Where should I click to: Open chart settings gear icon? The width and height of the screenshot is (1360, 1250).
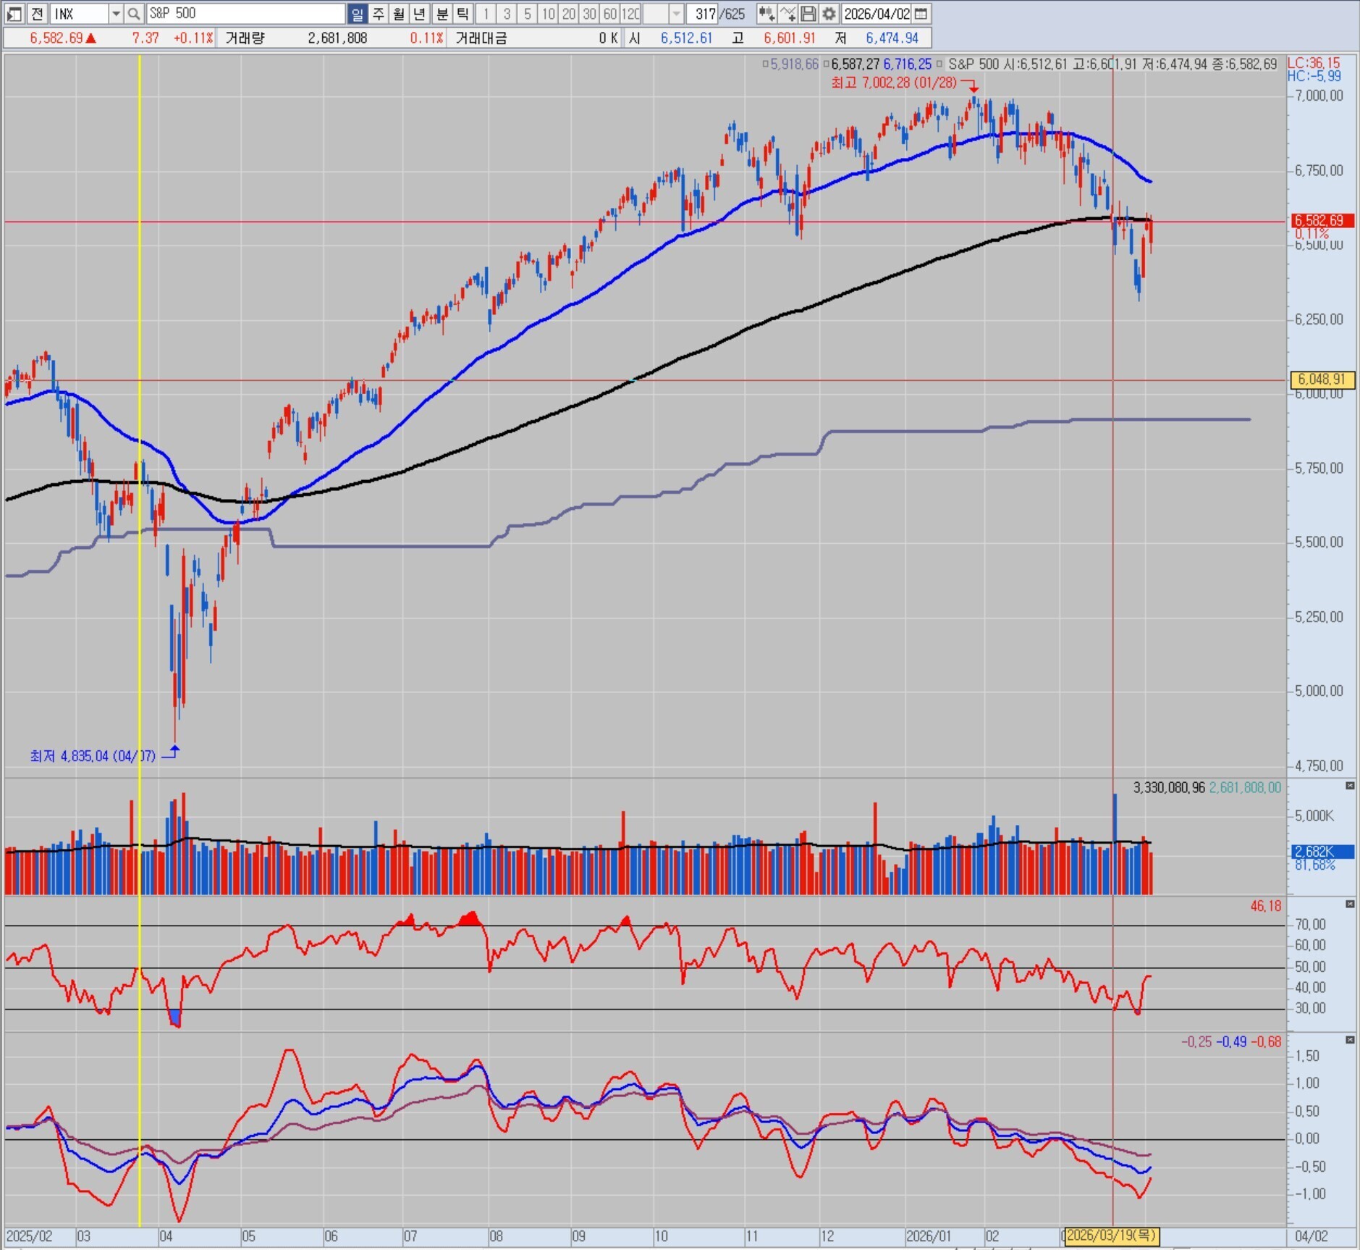(829, 13)
